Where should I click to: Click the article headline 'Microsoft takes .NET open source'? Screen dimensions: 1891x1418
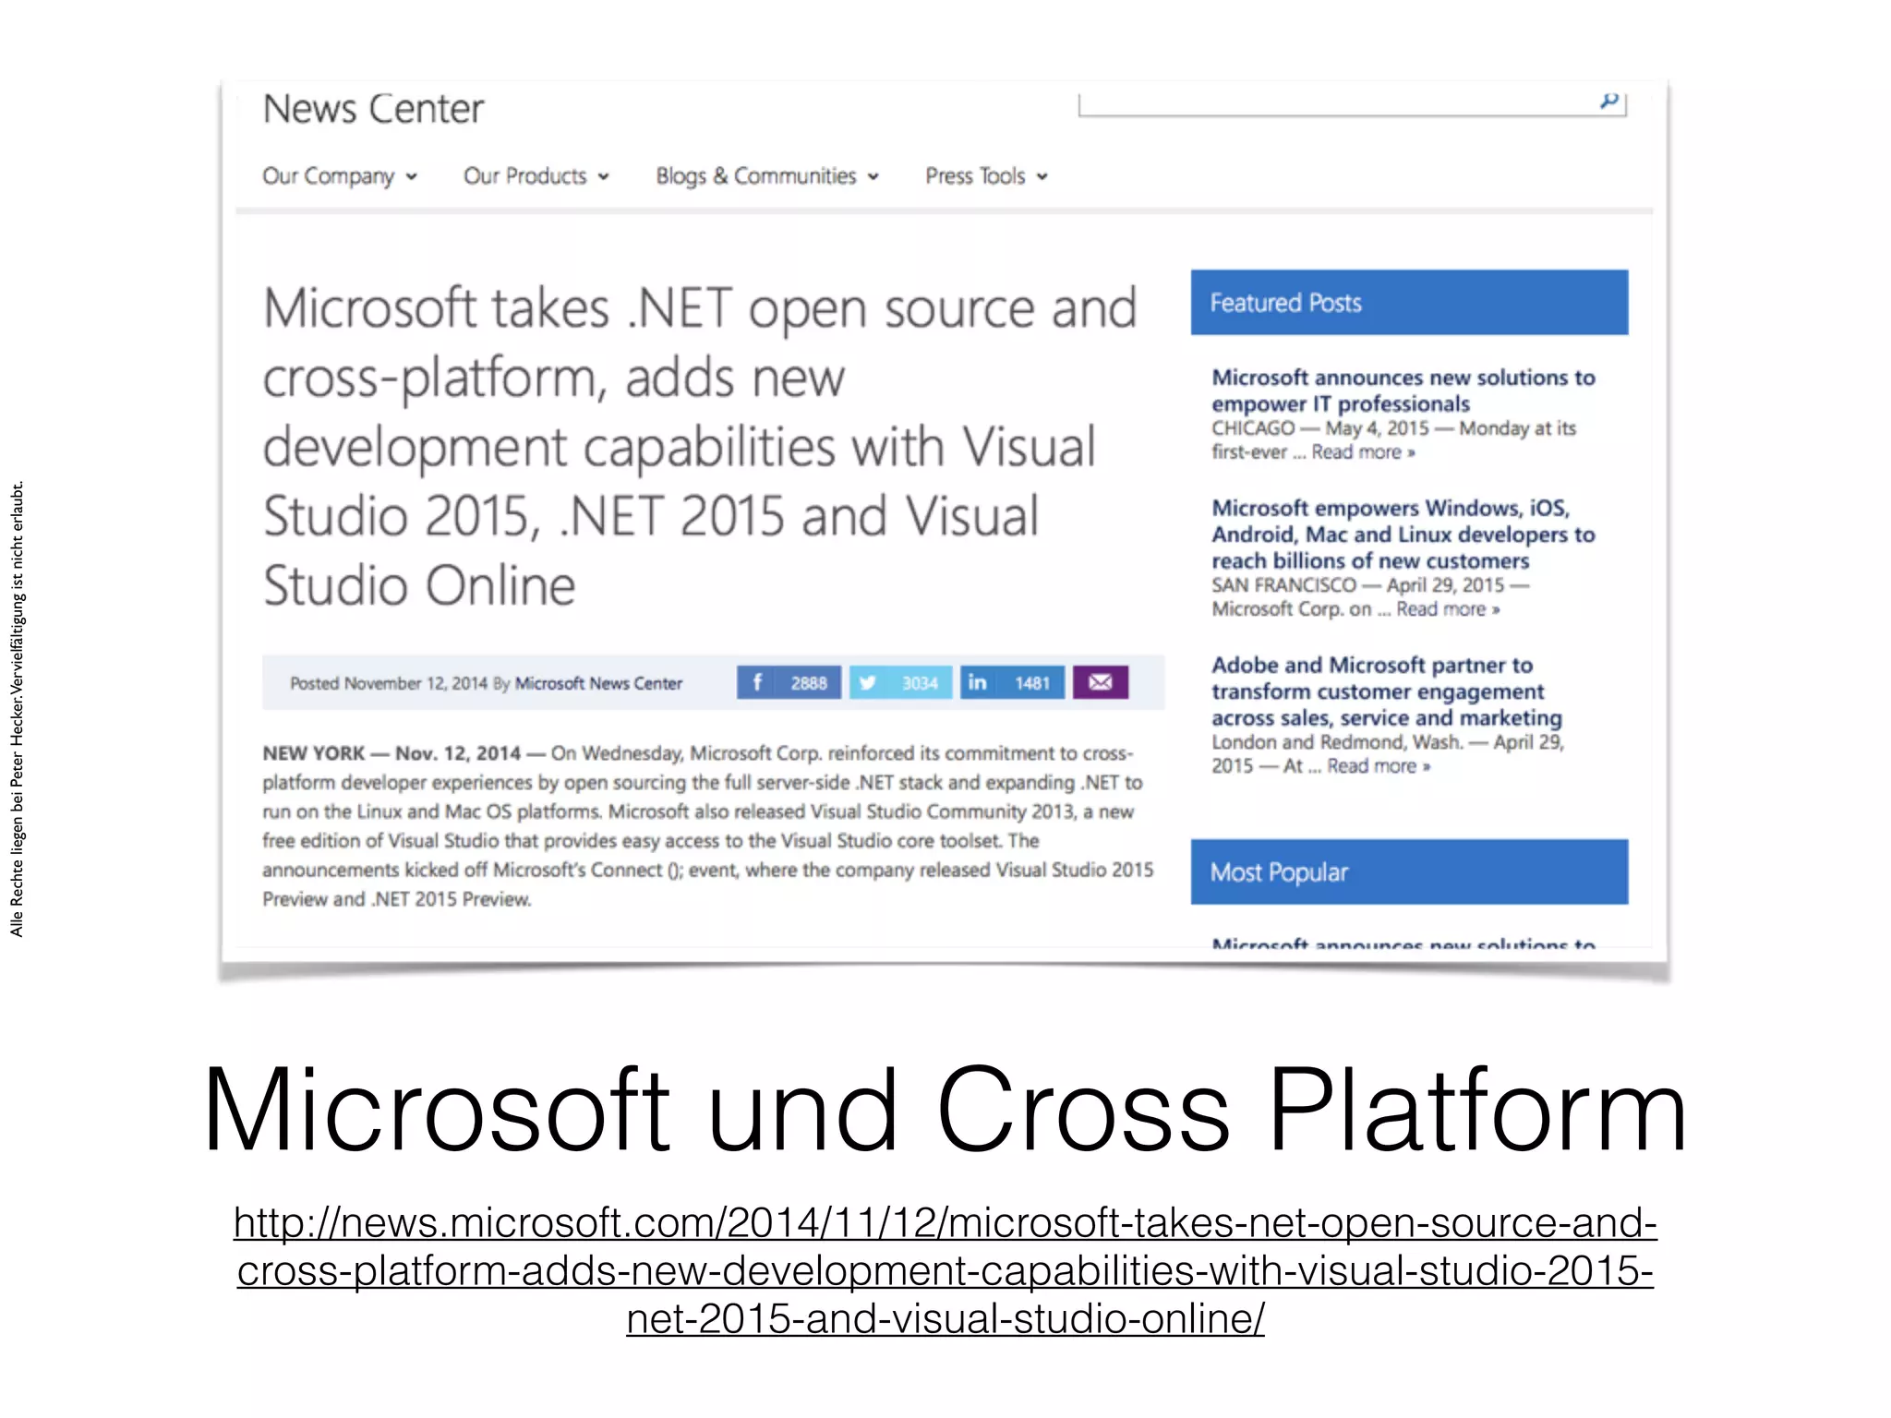[699, 446]
